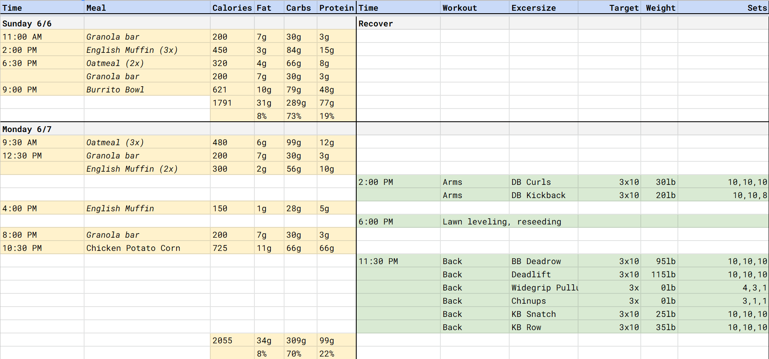Viewport: 769px width, 359px height.
Task: Select the 95lb weight cell
Action: pos(659,261)
